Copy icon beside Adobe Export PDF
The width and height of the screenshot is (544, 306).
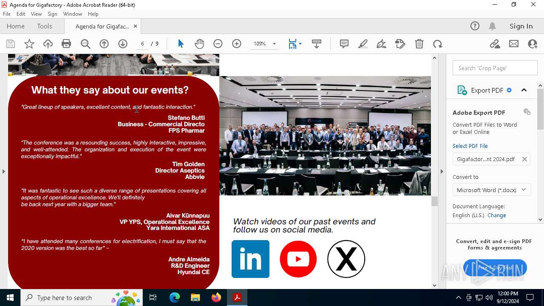click(x=527, y=112)
